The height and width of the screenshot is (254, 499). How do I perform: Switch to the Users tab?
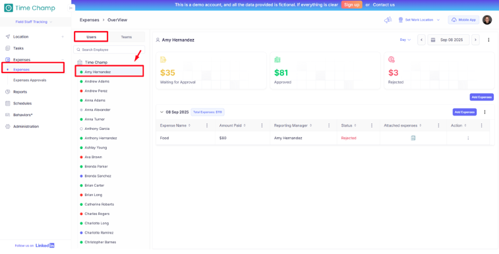pyautogui.click(x=91, y=37)
